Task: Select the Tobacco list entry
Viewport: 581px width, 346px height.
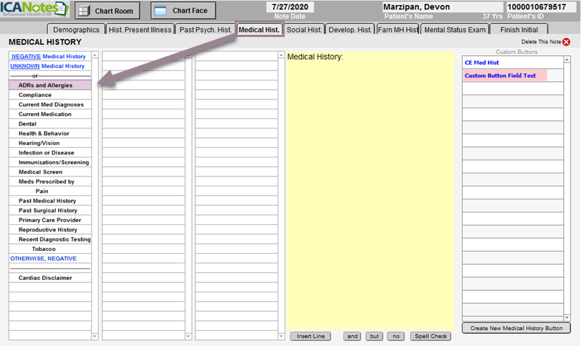Action: [x=44, y=249]
